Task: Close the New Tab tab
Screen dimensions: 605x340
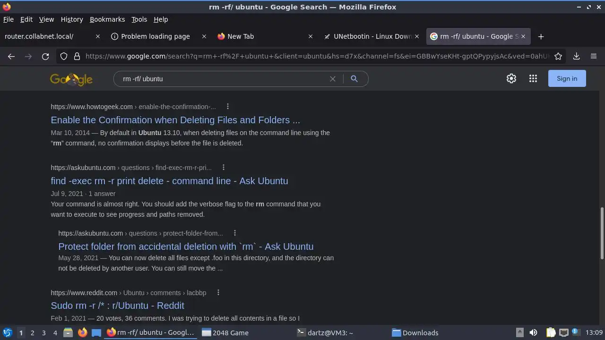Action: coord(311,36)
